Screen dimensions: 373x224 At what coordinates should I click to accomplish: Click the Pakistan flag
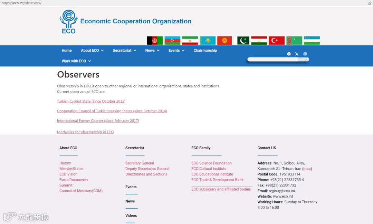coord(241,41)
